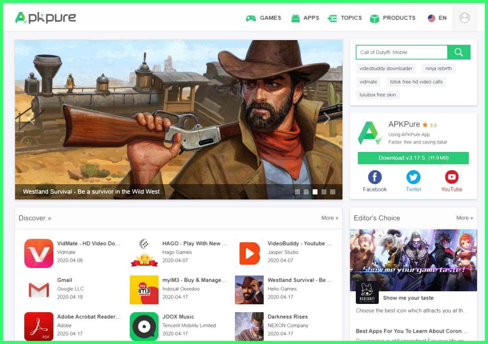This screenshot has height=344, width=488.
Task: Click the videobuddy downloader tag
Action: tap(386, 68)
